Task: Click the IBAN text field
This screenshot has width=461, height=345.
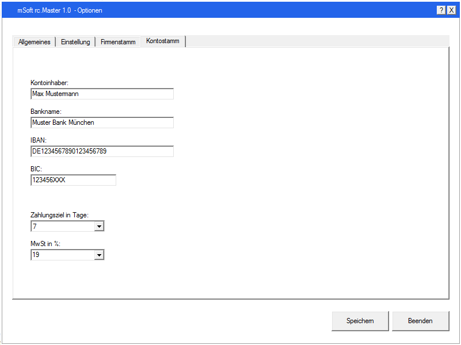Action: [x=101, y=151]
